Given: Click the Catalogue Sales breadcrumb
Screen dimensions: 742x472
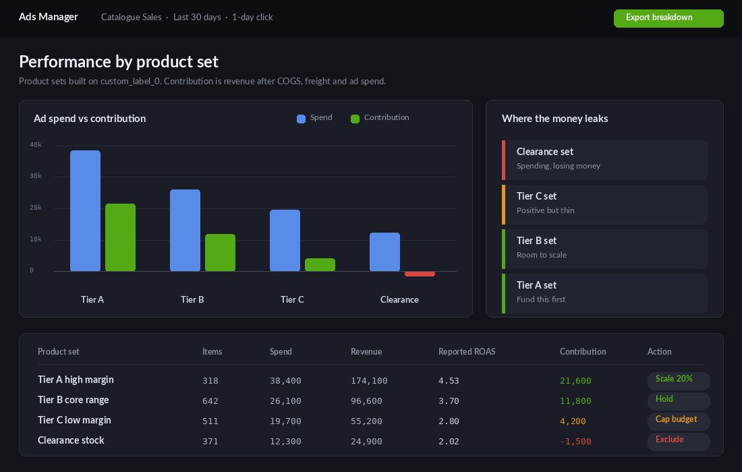Looking at the screenshot, I should pos(131,17).
